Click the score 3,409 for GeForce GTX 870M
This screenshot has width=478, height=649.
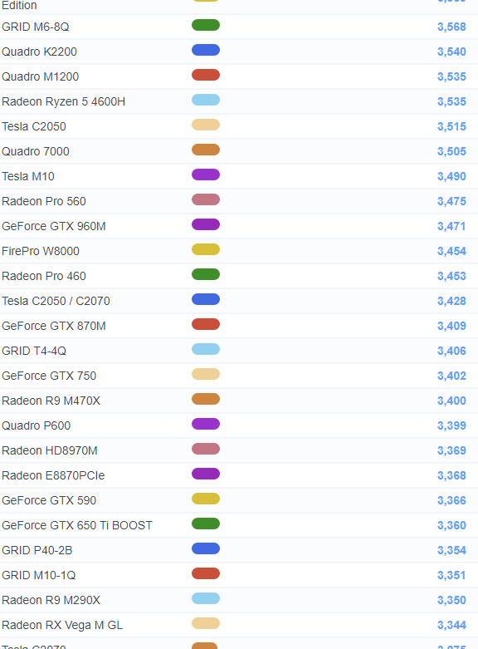(451, 326)
